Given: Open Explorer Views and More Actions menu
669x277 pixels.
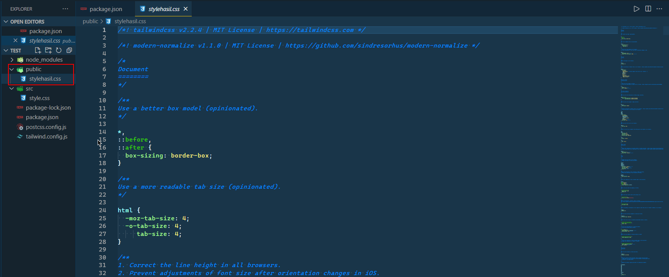Looking at the screenshot, I should point(65,9).
